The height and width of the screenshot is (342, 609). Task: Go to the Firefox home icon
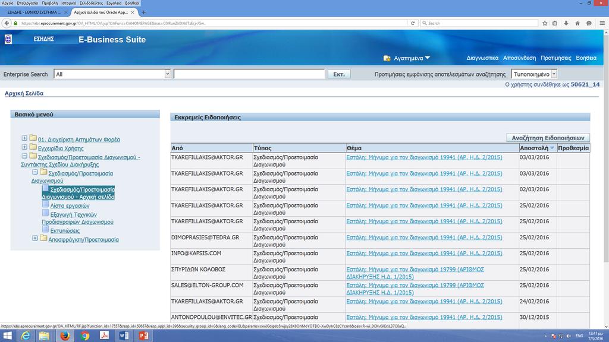(577, 23)
